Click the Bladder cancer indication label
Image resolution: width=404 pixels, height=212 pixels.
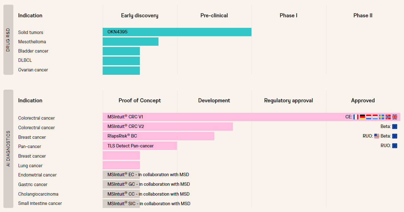(x=33, y=51)
